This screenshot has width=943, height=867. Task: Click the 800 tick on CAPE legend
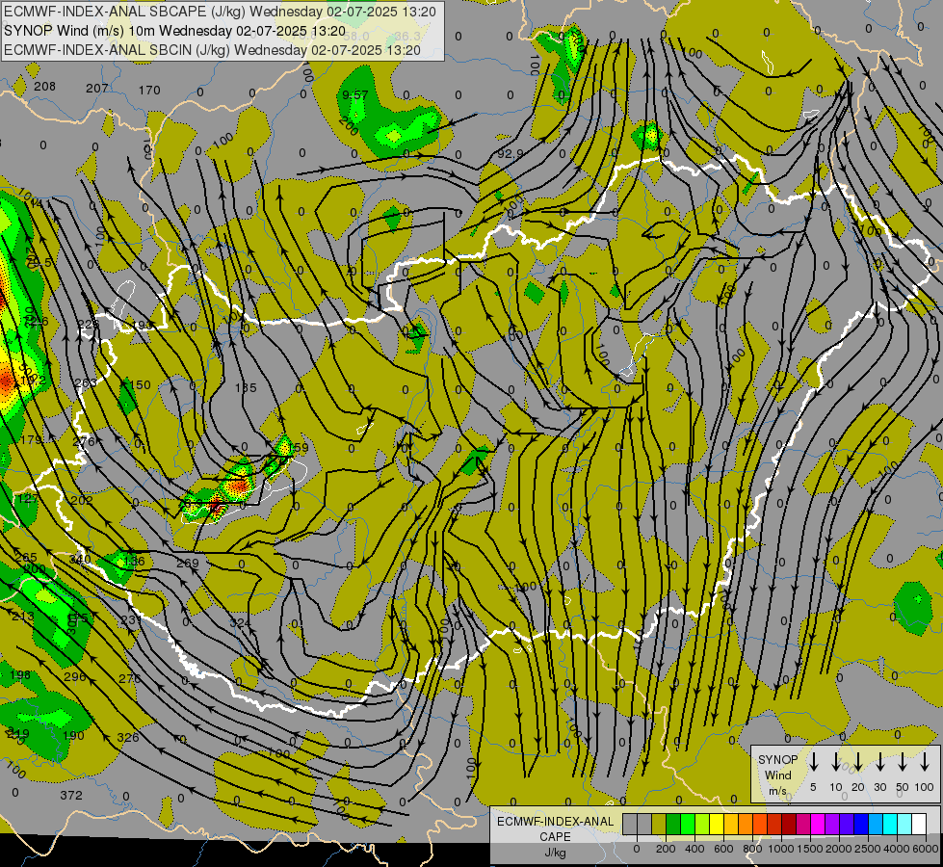point(752,849)
